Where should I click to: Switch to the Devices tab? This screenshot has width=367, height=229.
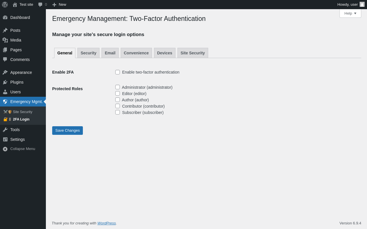click(x=165, y=53)
